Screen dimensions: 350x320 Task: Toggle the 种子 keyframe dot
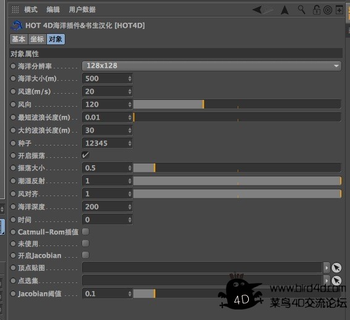pos(13,143)
